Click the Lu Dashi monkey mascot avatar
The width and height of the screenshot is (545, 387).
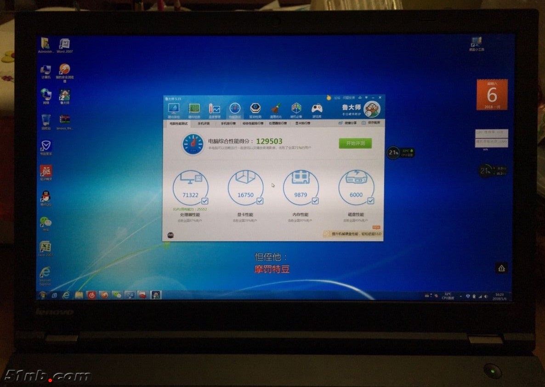[x=372, y=109]
